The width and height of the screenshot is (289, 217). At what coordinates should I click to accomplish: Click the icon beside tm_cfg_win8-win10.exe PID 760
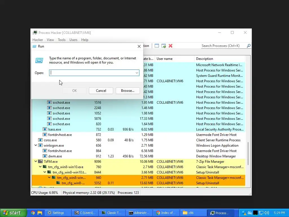click(x=45, y=167)
